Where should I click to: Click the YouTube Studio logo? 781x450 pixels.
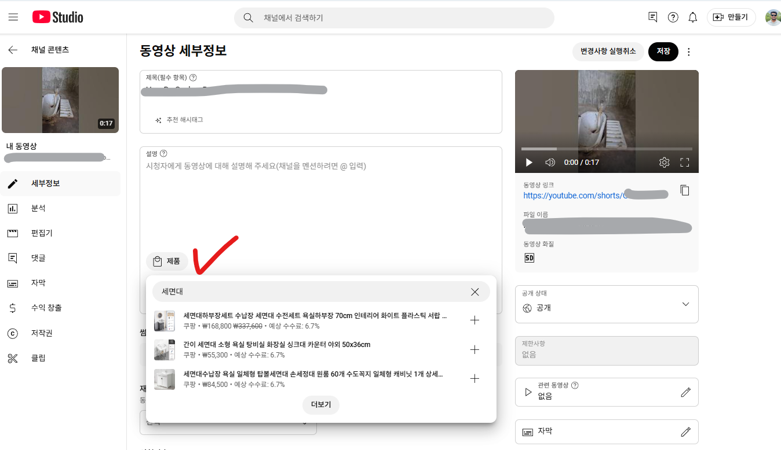[x=57, y=17]
